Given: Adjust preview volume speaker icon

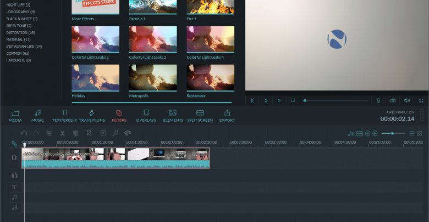Looking at the screenshot, I should [x=407, y=101].
